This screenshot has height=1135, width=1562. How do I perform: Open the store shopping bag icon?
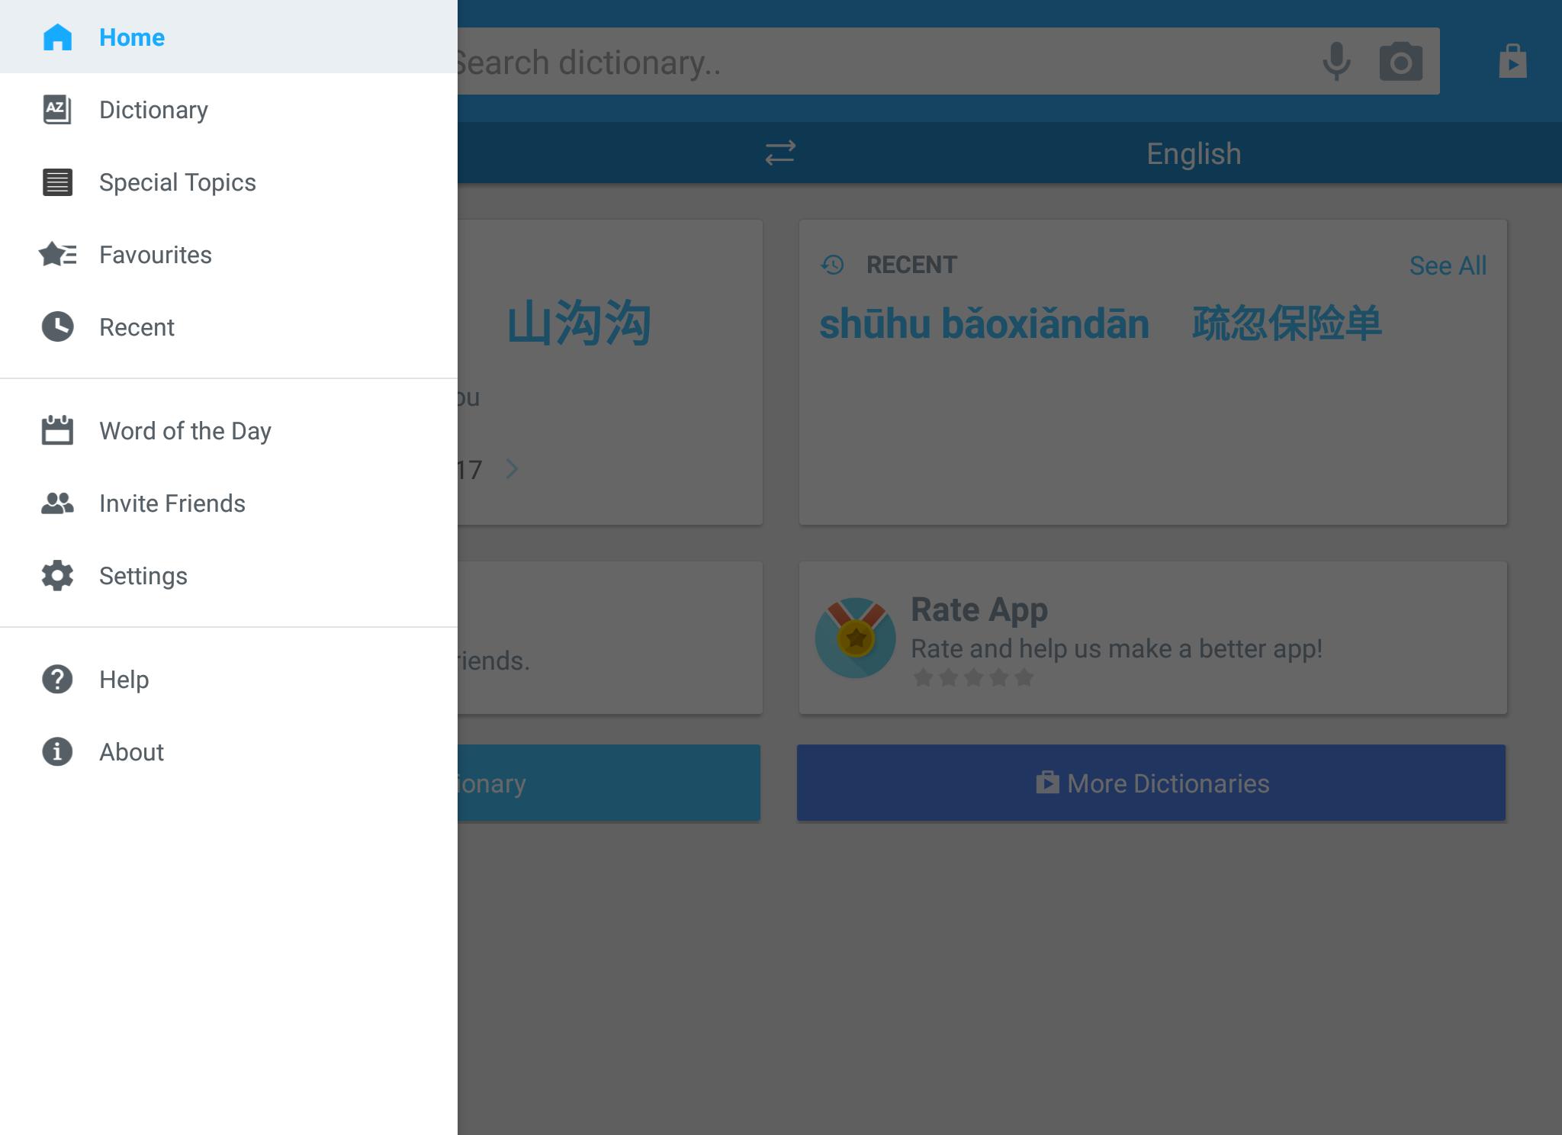(x=1512, y=61)
